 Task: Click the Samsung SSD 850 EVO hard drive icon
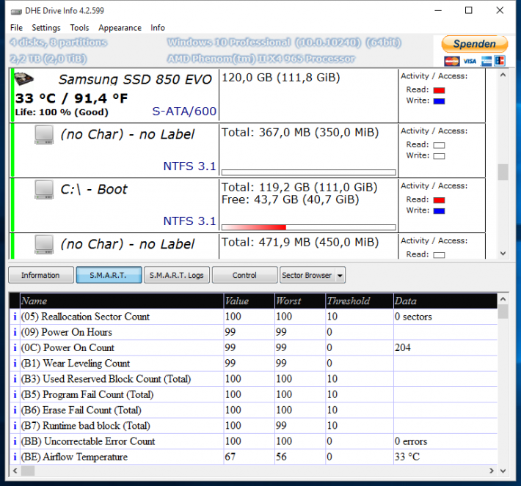pos(23,78)
